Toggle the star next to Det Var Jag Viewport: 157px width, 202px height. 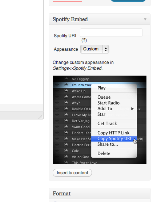[57, 121]
